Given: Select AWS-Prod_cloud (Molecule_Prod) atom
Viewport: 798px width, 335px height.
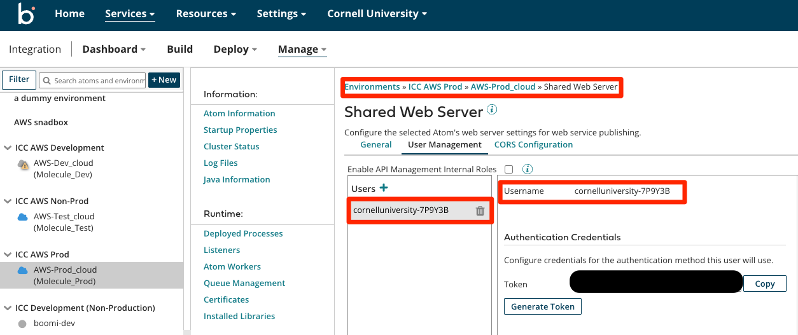Looking at the screenshot, I should (92, 276).
